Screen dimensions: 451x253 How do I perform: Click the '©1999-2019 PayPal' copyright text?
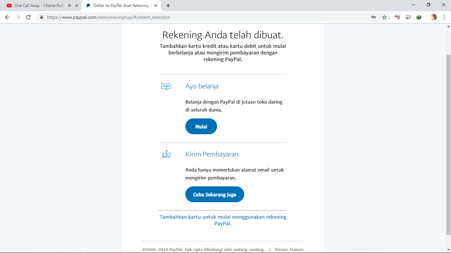(x=204, y=250)
